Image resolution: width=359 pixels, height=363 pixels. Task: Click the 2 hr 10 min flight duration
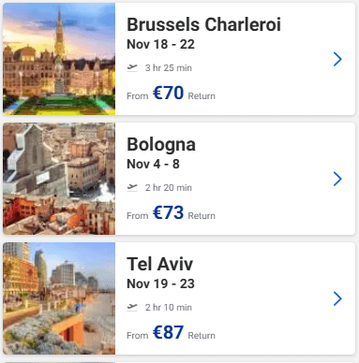point(169,307)
